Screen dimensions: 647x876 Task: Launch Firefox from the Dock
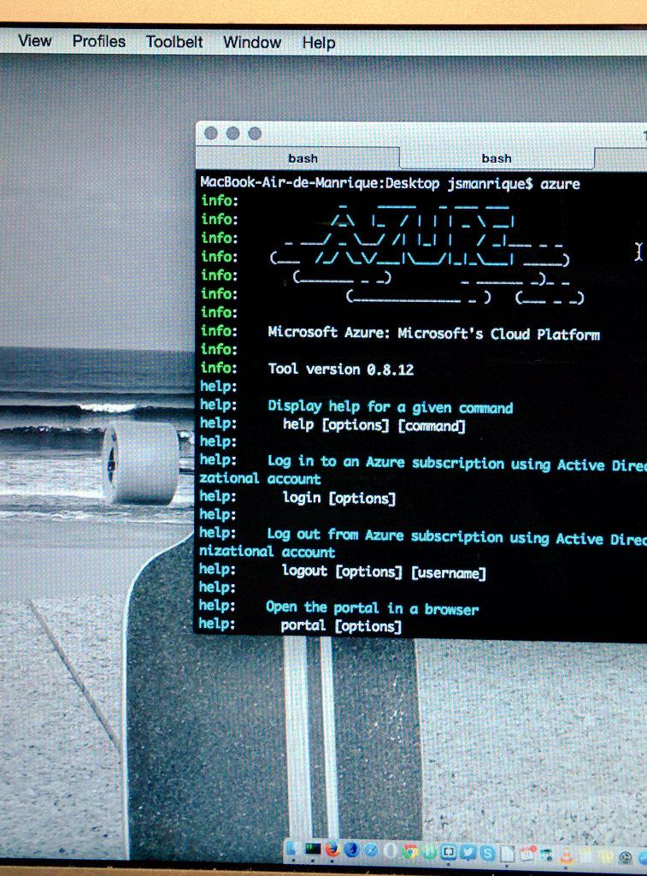tap(332, 849)
